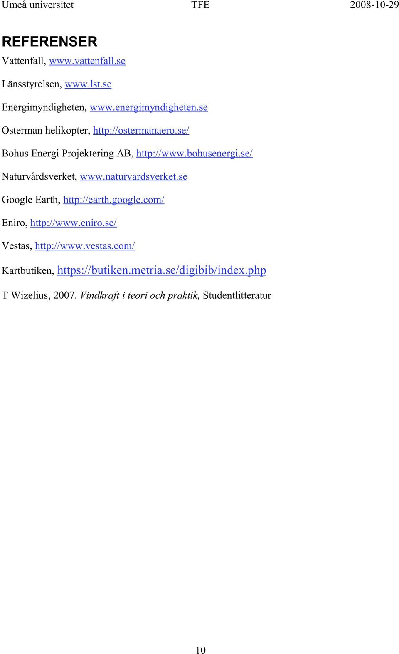399x654 pixels.
Task: Click the italic title Vindkraft i teori och praktik
Action: pyautogui.click(x=140, y=295)
